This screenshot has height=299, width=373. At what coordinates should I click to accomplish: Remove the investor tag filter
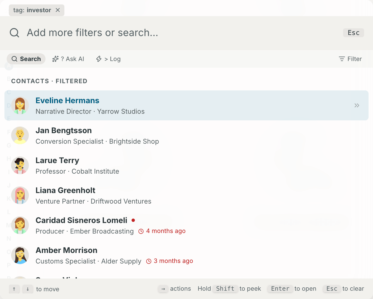click(58, 10)
